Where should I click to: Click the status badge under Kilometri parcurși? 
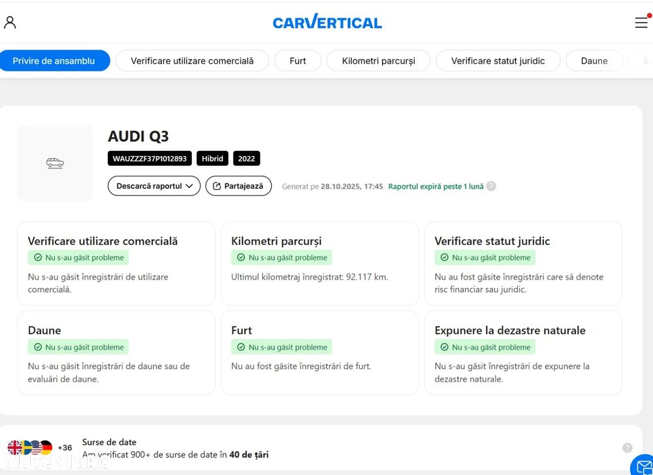pos(281,257)
